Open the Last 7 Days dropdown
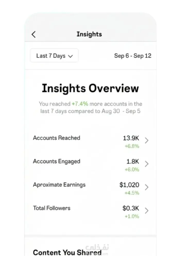 coord(54,56)
